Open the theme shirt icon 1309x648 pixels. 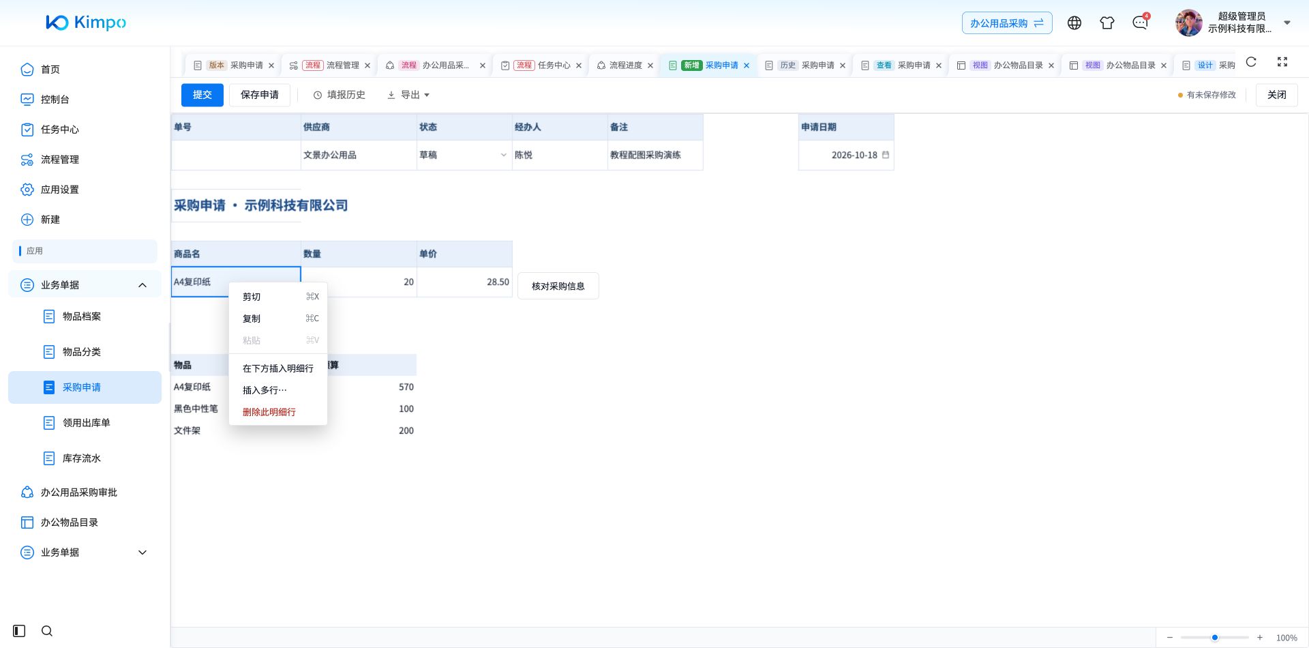coord(1107,23)
